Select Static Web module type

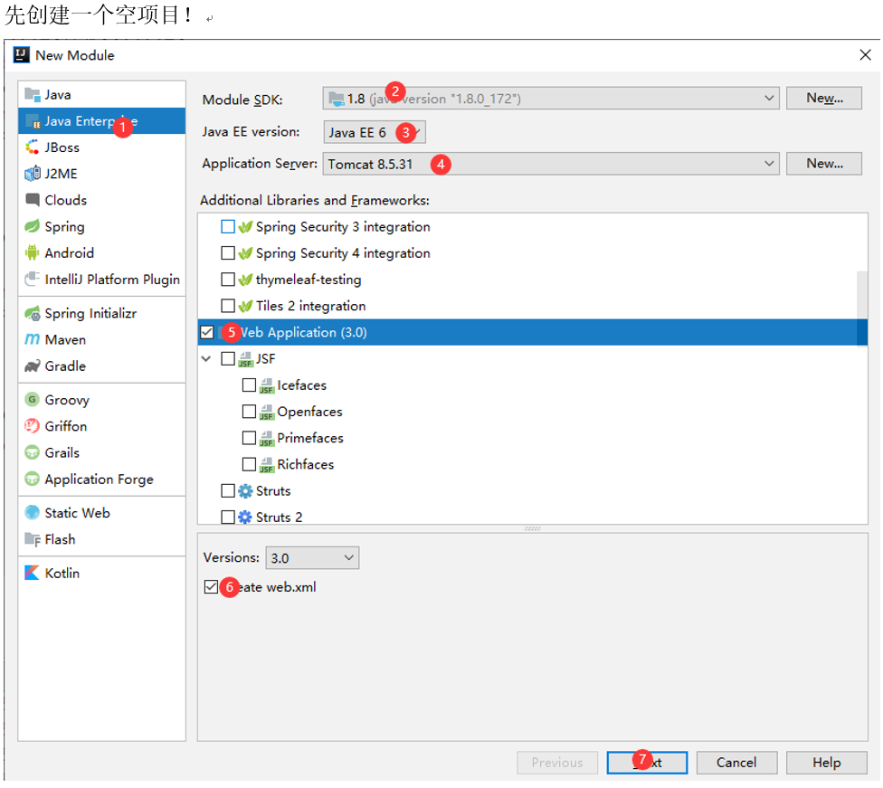tap(101, 513)
